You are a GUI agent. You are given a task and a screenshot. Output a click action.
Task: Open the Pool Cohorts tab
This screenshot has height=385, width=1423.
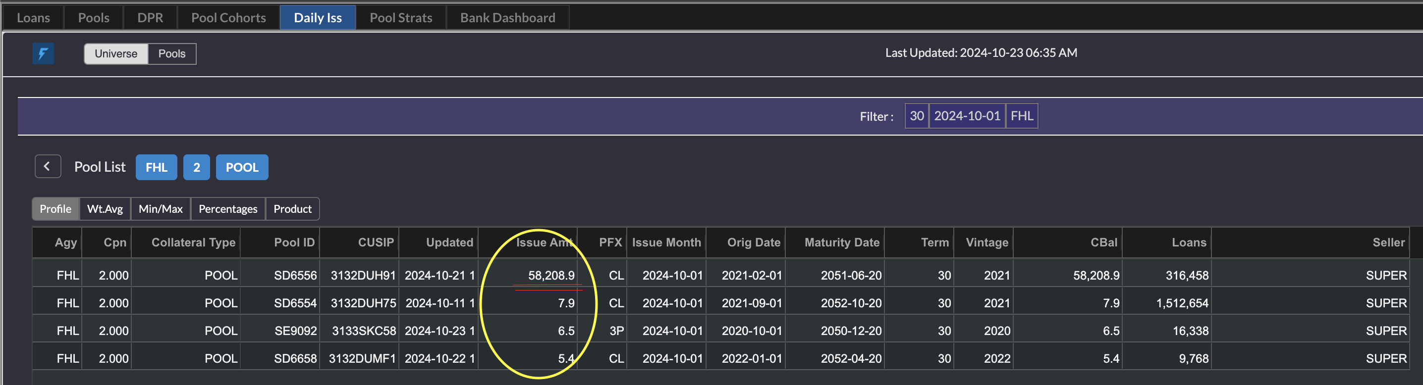pyautogui.click(x=228, y=18)
